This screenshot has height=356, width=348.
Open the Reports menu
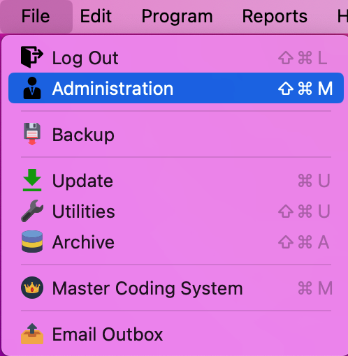[275, 16]
